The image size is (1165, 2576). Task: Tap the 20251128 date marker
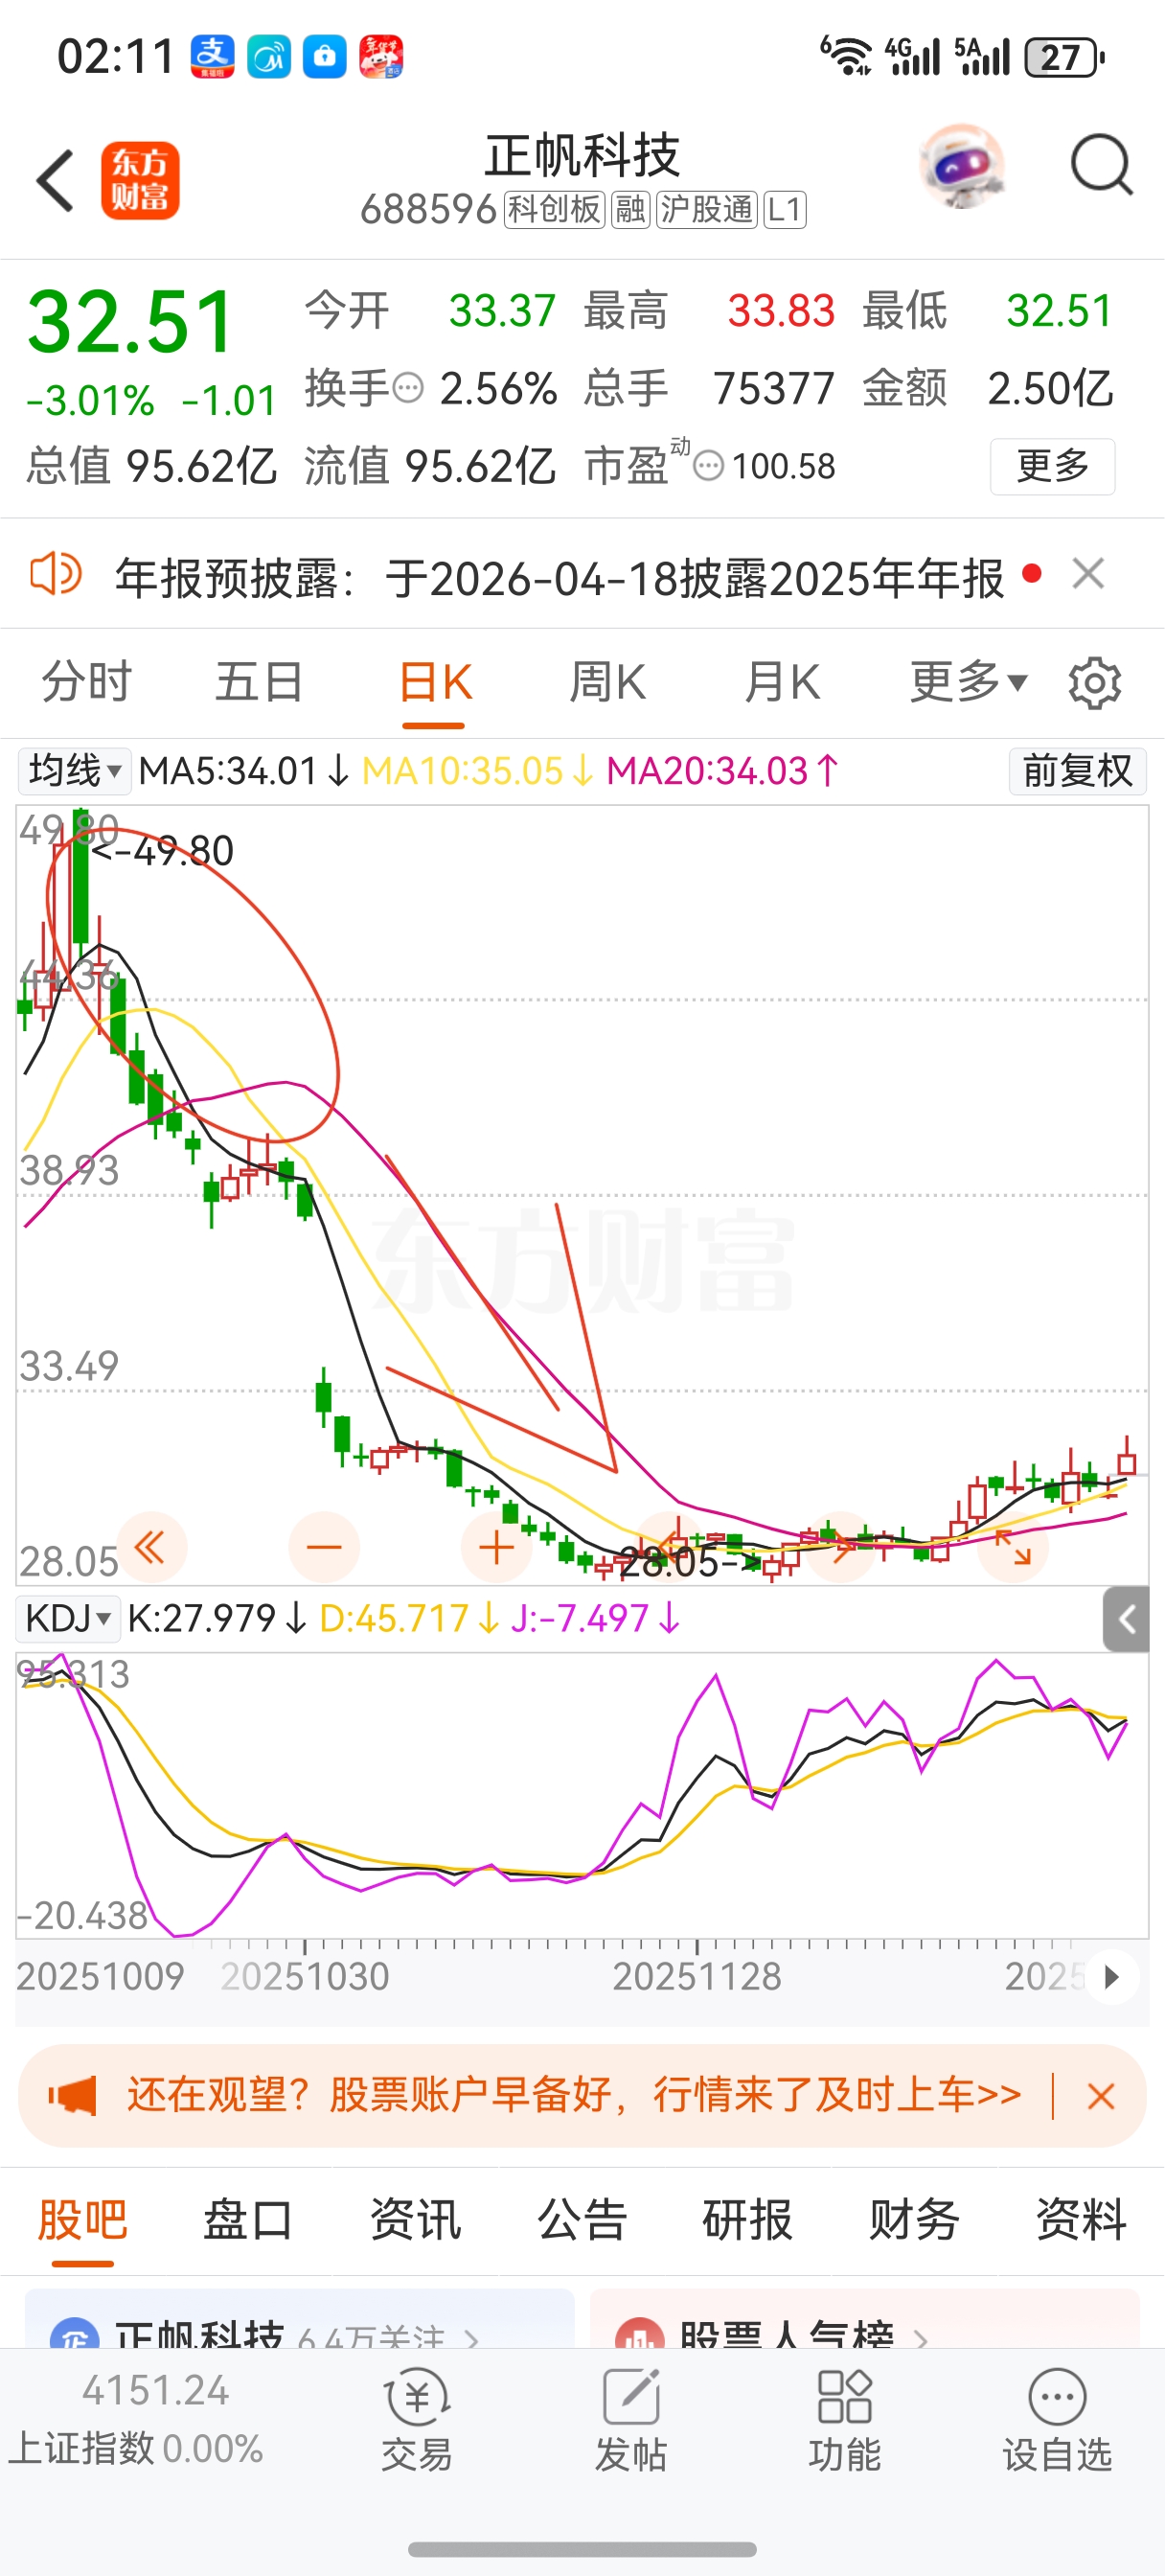[697, 1977]
